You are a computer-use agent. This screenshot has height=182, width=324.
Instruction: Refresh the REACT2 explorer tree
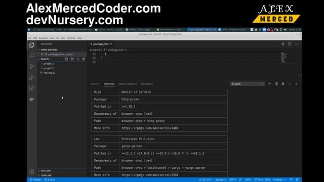(x=78, y=59)
